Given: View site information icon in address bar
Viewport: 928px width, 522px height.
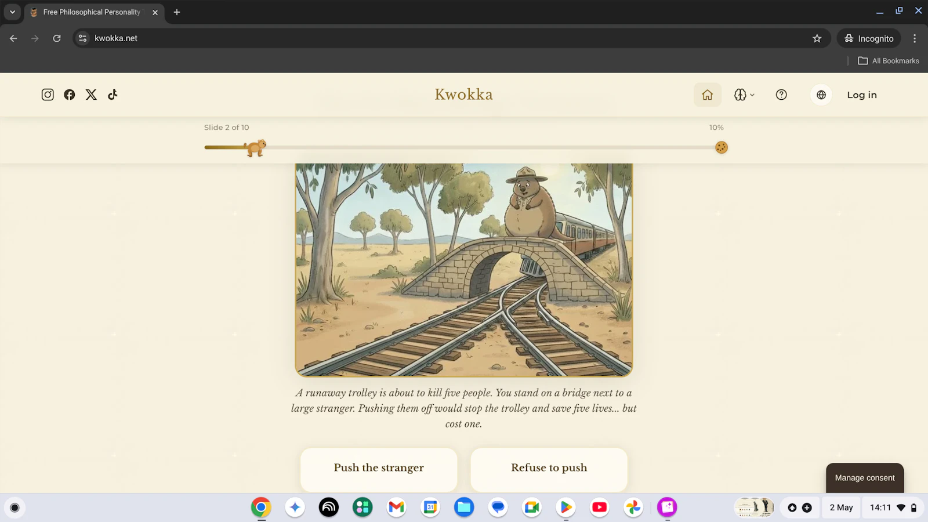Looking at the screenshot, I should point(83,38).
